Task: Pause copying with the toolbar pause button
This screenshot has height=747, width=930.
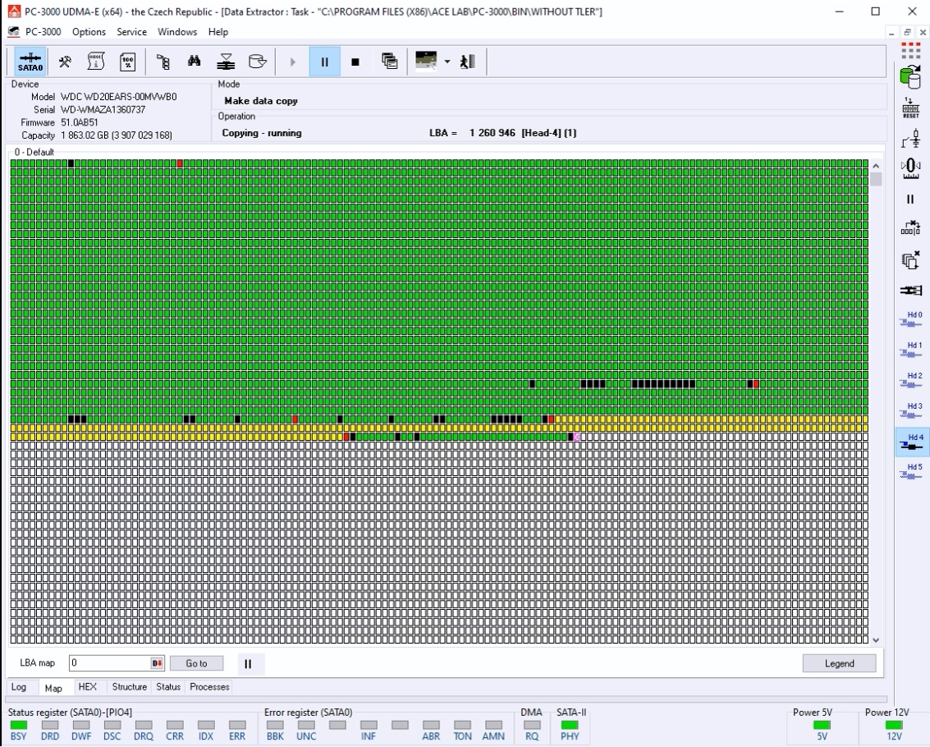Action: click(324, 62)
